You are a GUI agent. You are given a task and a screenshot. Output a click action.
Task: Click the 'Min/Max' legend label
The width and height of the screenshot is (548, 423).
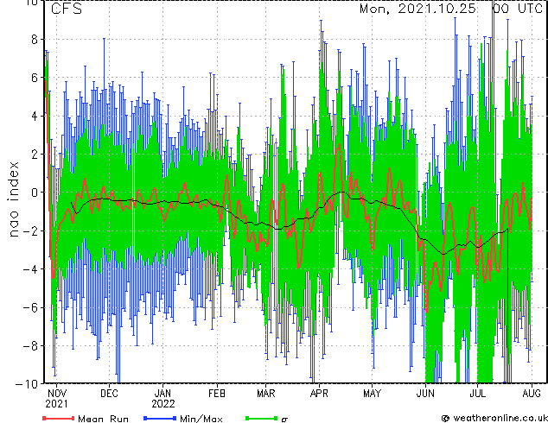pos(201,419)
